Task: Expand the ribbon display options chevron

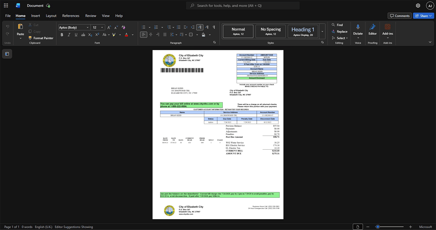Action: 430,42
